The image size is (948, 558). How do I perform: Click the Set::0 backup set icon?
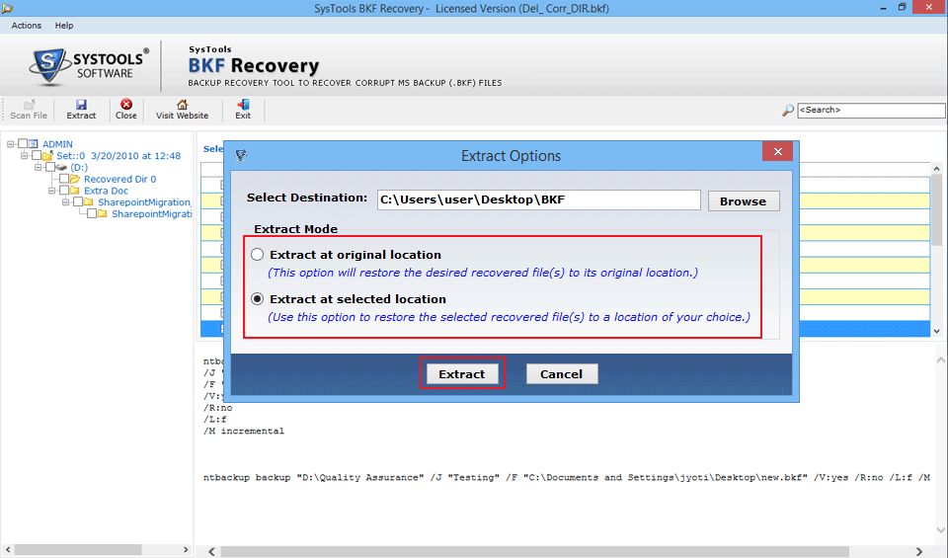click(47, 156)
